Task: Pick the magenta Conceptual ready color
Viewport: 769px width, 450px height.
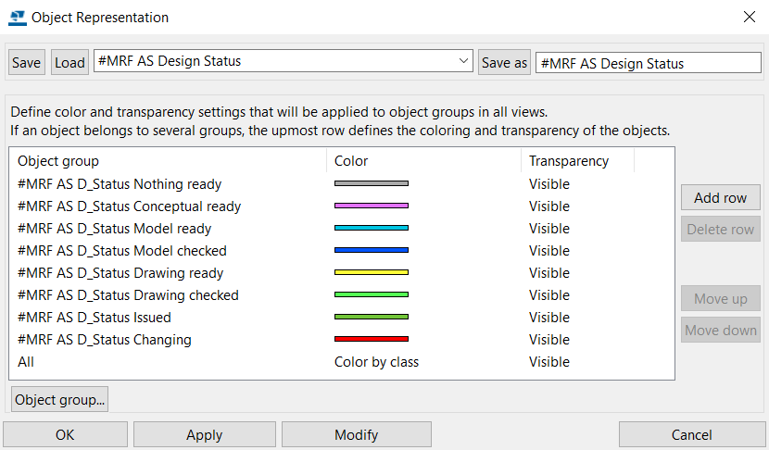Action: [x=372, y=206]
